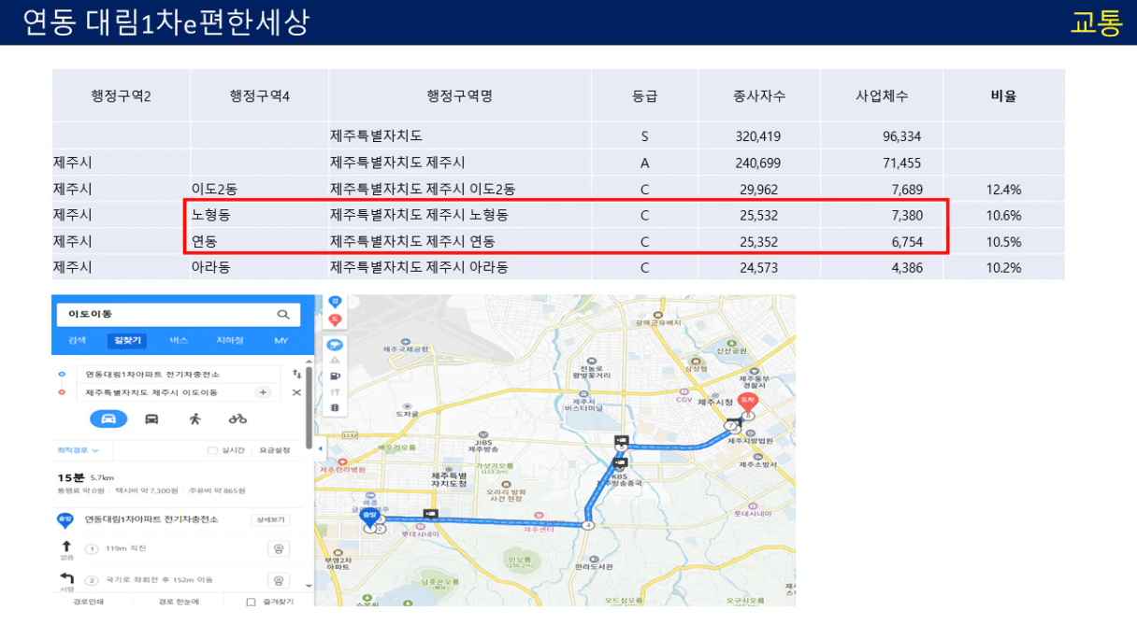This screenshot has width=1137, height=639.
Task: Click the value 96,334 in the table
Action: pos(902,136)
